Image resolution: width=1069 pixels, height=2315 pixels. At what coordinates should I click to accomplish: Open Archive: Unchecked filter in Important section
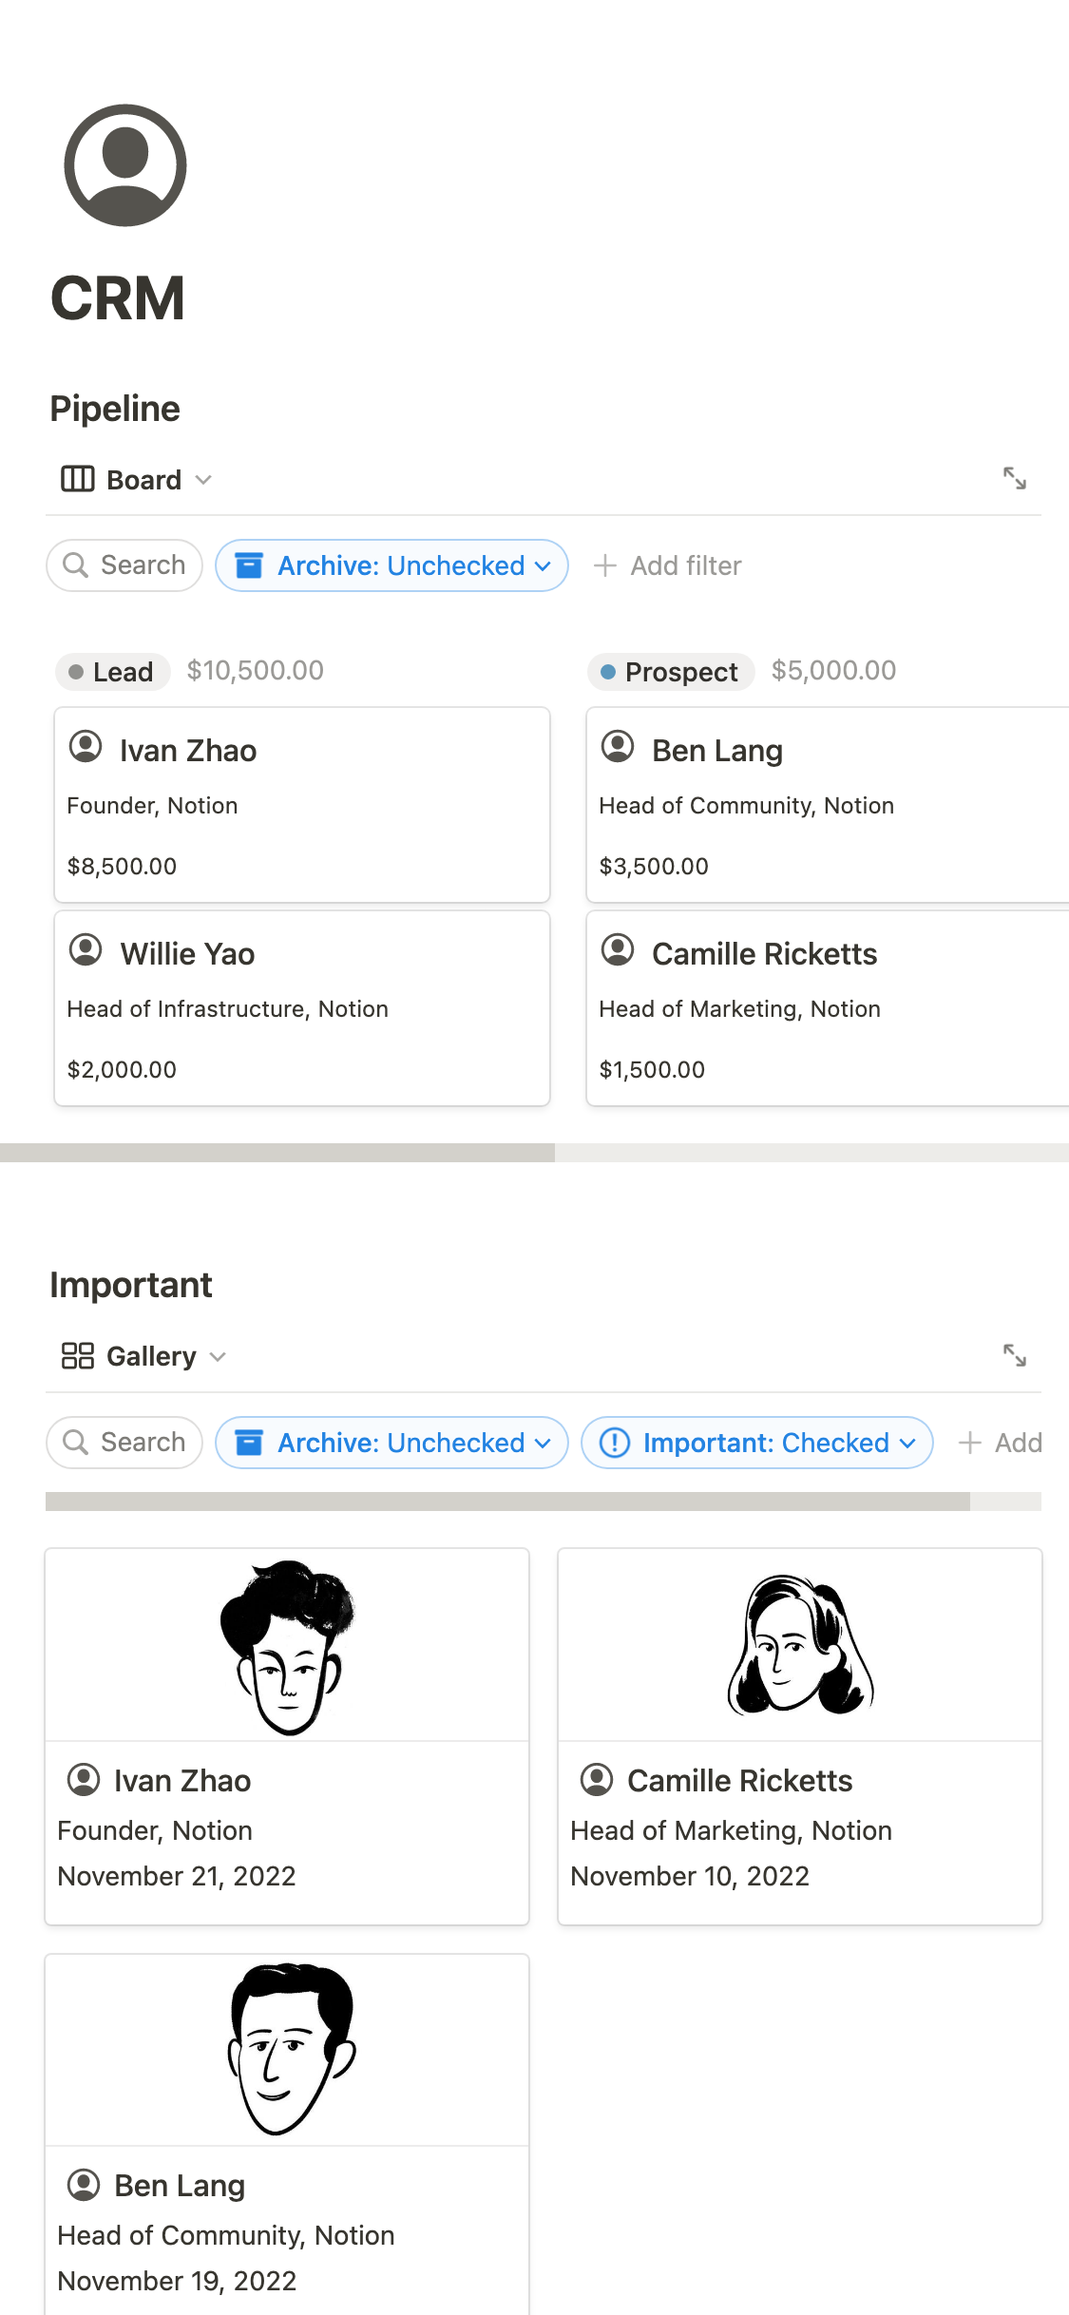coord(391,1443)
